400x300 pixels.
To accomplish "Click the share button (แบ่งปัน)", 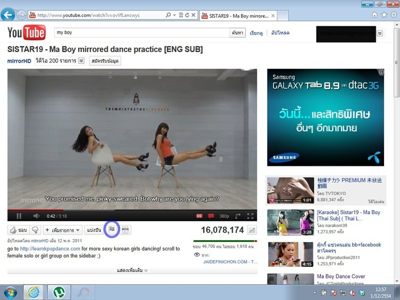I will pos(94,230).
